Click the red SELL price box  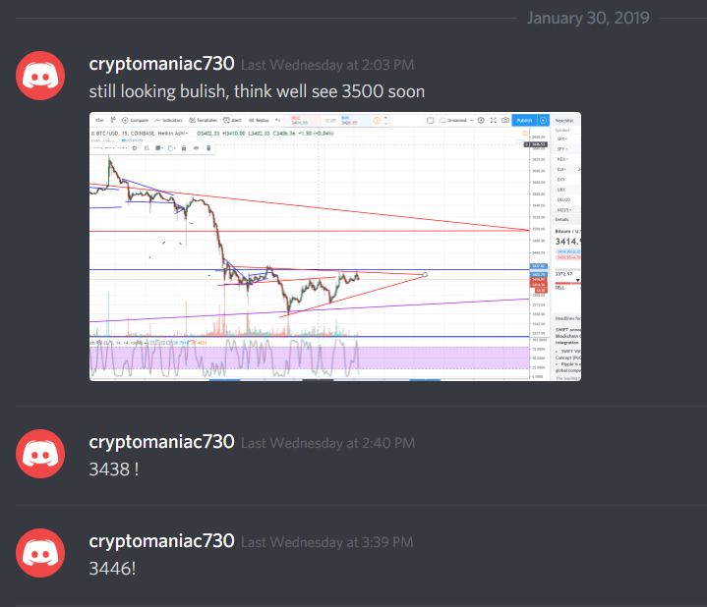pos(304,120)
